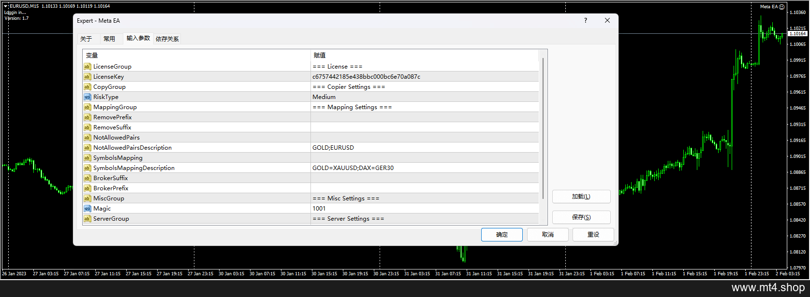810x297 pixels.
Task: Click the 加载(L) button
Action: tap(581, 197)
